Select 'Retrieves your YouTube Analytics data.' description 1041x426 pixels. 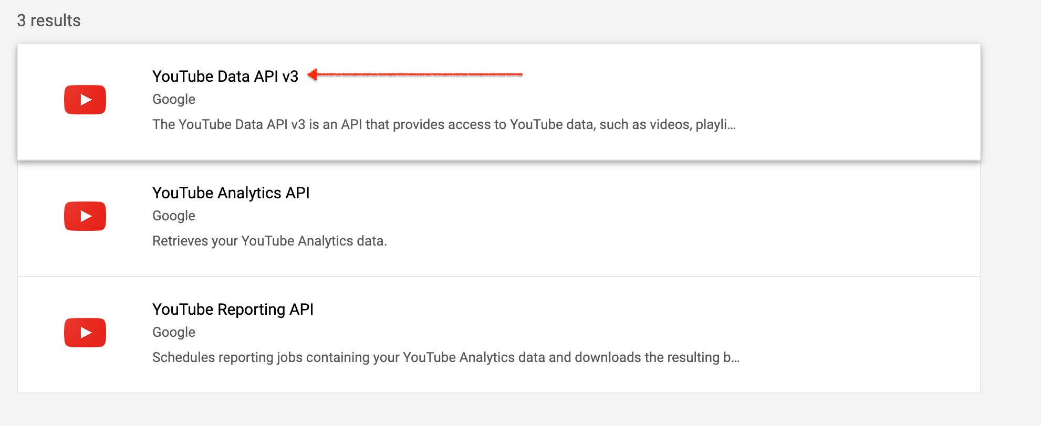point(269,241)
